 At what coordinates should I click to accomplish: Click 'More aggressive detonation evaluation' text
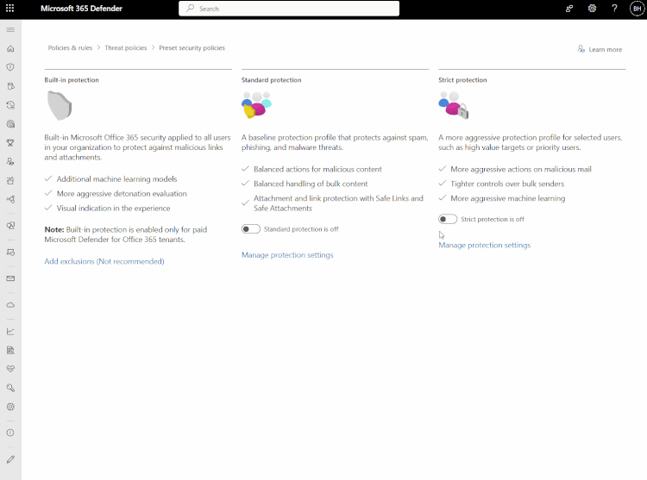coord(122,194)
